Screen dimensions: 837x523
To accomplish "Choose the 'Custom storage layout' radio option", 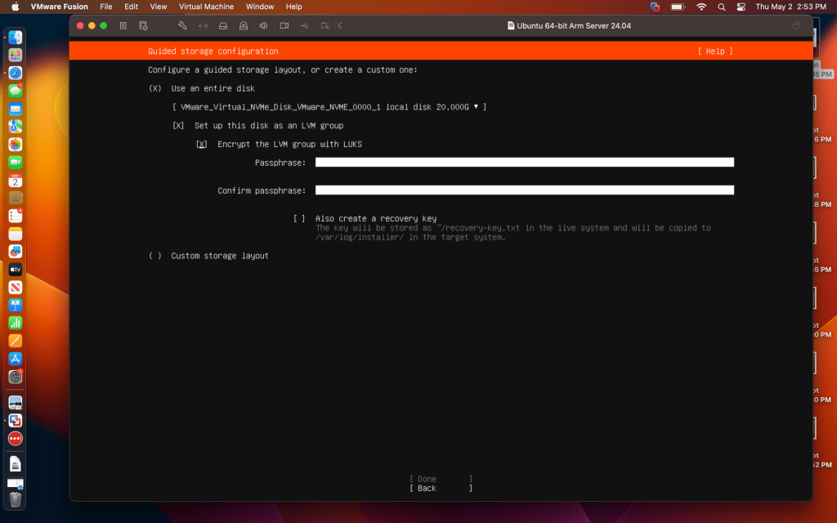I will point(155,256).
